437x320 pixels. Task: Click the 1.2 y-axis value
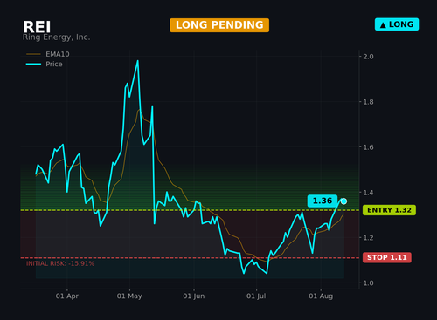[x=368, y=238]
